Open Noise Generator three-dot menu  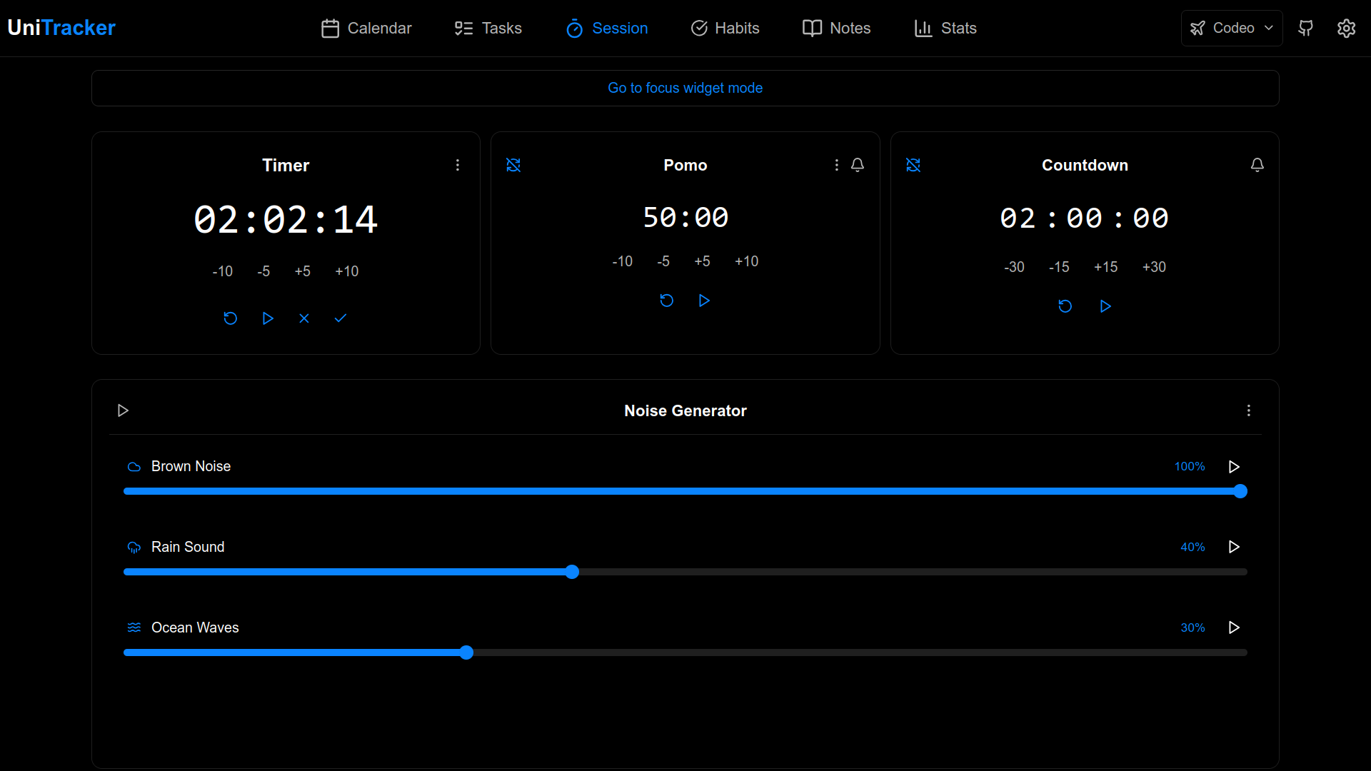(1248, 410)
